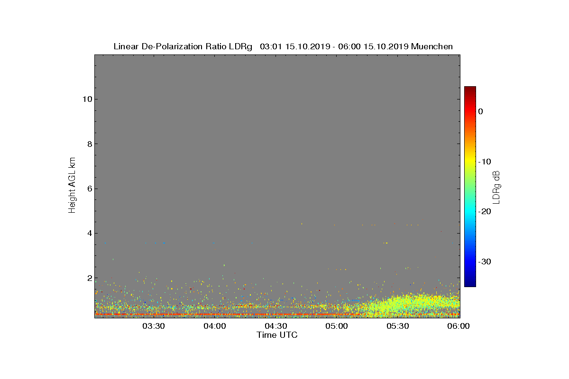
Task: Click the colorbar value '0'
Action: [481, 111]
